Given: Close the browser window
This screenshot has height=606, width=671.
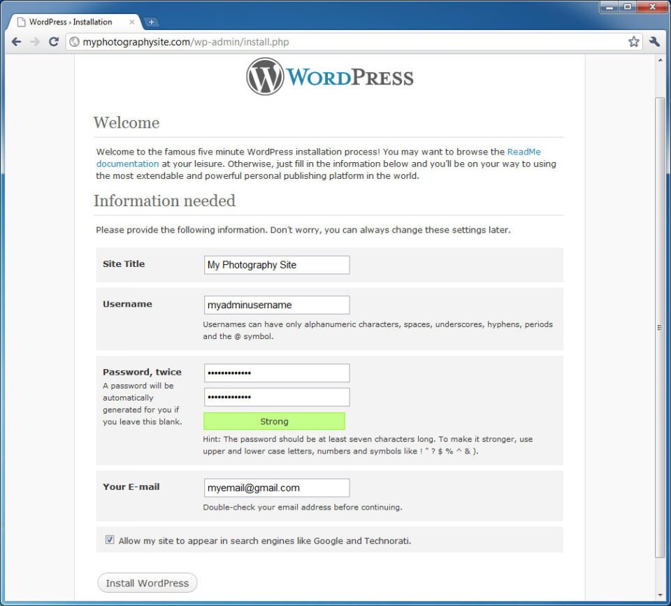Looking at the screenshot, I should [x=653, y=7].
